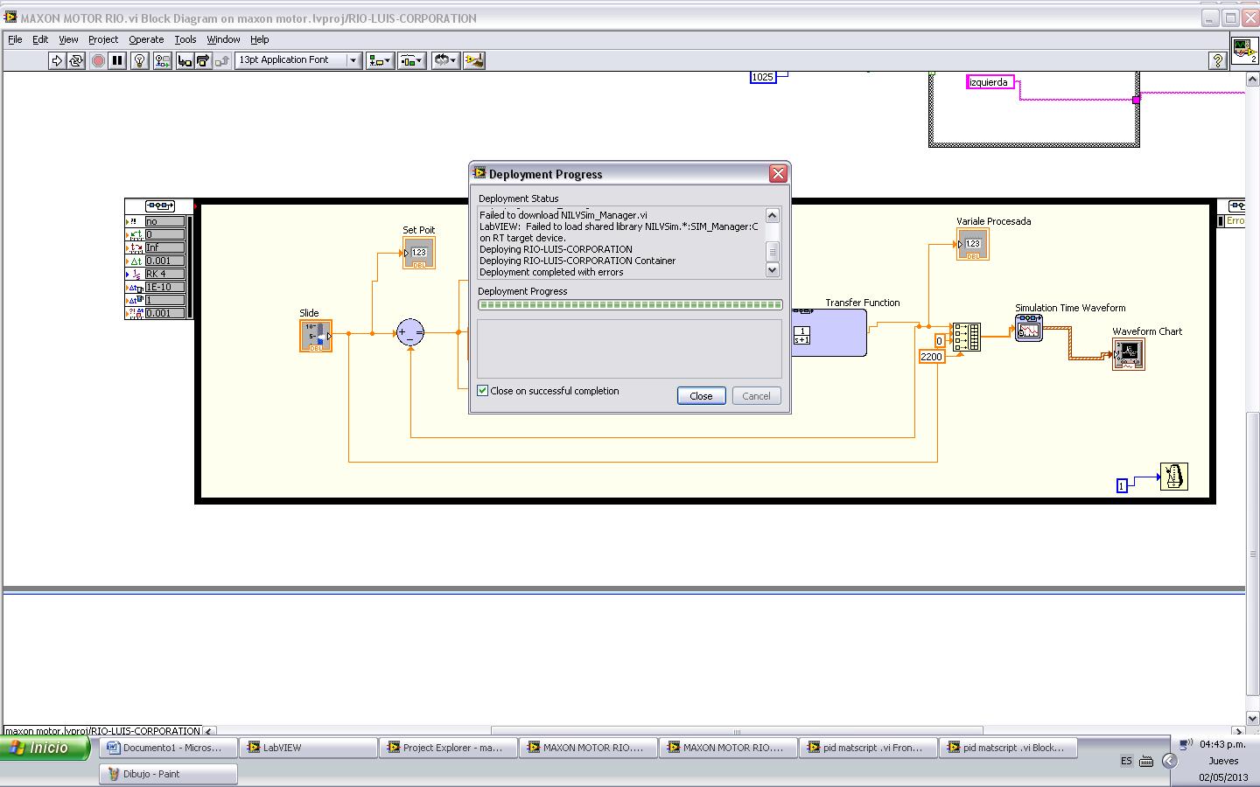Viewport: 1260px width, 787px height.
Task: Click the red Abort Execution button
Action: (x=98, y=60)
